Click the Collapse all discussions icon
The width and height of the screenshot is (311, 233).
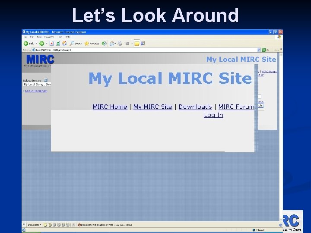[59, 225]
